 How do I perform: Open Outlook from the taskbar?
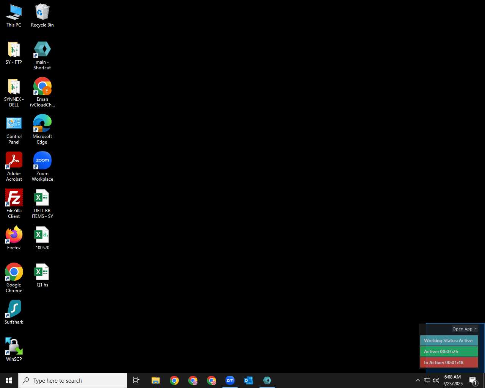[249, 380]
